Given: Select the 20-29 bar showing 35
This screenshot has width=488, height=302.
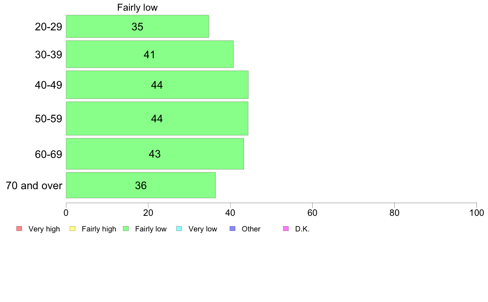Looking at the screenshot, I should [137, 26].
